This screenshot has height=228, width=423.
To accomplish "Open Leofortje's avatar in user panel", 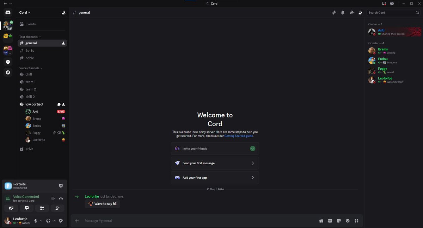I will pos(8,221).
